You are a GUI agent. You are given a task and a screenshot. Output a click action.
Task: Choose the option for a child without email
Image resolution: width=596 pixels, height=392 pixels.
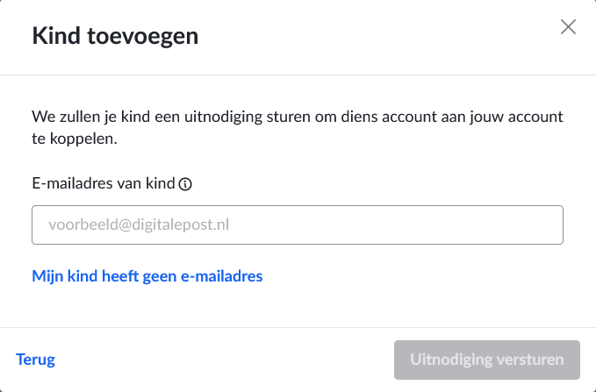pyautogui.click(x=147, y=276)
